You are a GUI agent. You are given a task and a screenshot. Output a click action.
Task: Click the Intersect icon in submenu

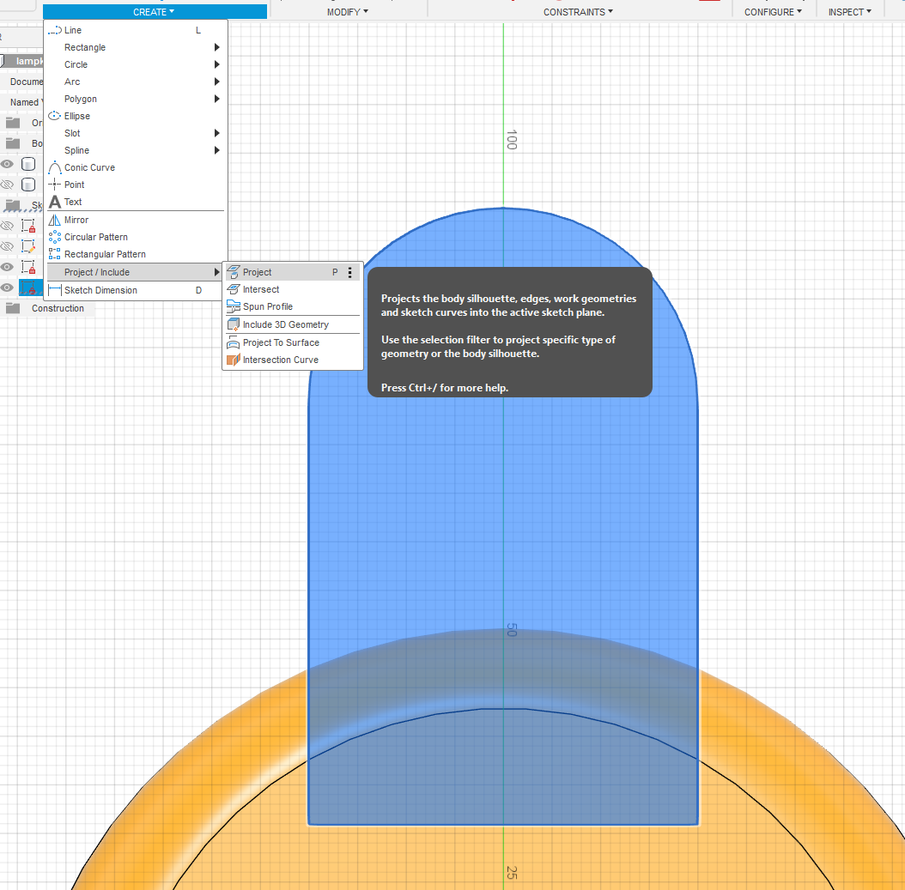(x=234, y=289)
